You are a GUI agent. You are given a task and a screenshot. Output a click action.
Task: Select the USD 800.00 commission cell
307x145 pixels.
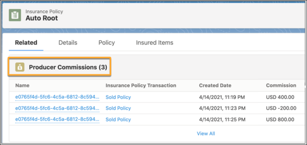coord(280,120)
